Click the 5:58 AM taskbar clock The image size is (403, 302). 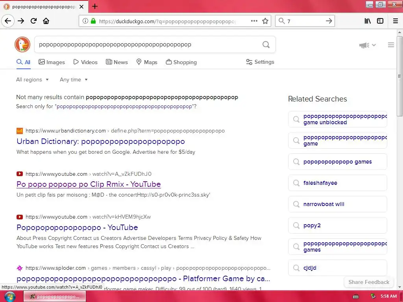point(388,296)
